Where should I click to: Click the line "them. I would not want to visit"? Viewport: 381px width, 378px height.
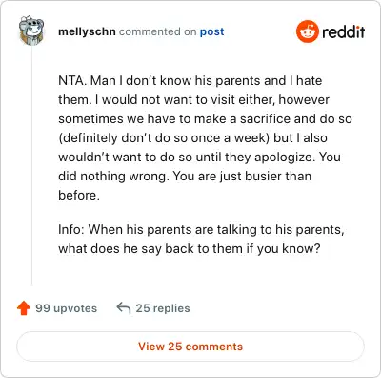coord(193,99)
